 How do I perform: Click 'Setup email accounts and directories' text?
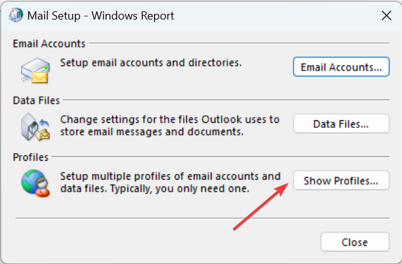coord(151,63)
